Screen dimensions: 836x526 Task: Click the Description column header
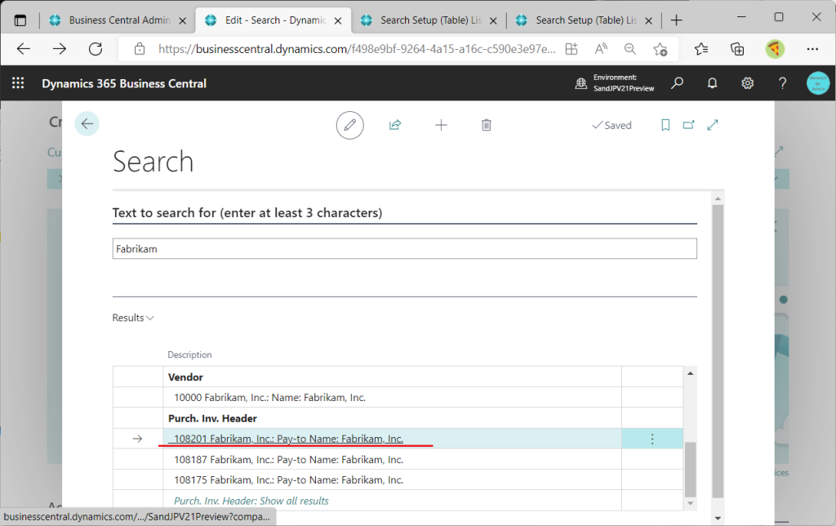[189, 354]
